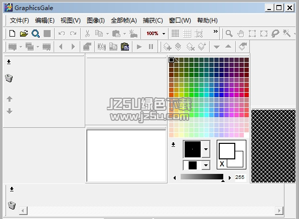This screenshot has height=219, width=299.
Task: Click the Undo arrow icon
Action: click(62, 34)
